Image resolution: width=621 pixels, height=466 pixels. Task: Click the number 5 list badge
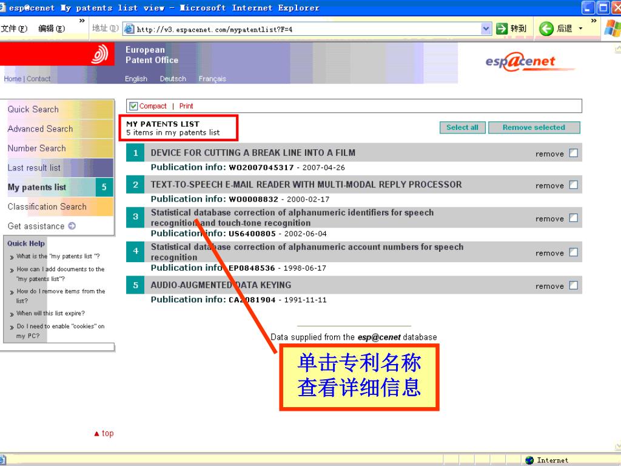pyautogui.click(x=135, y=285)
